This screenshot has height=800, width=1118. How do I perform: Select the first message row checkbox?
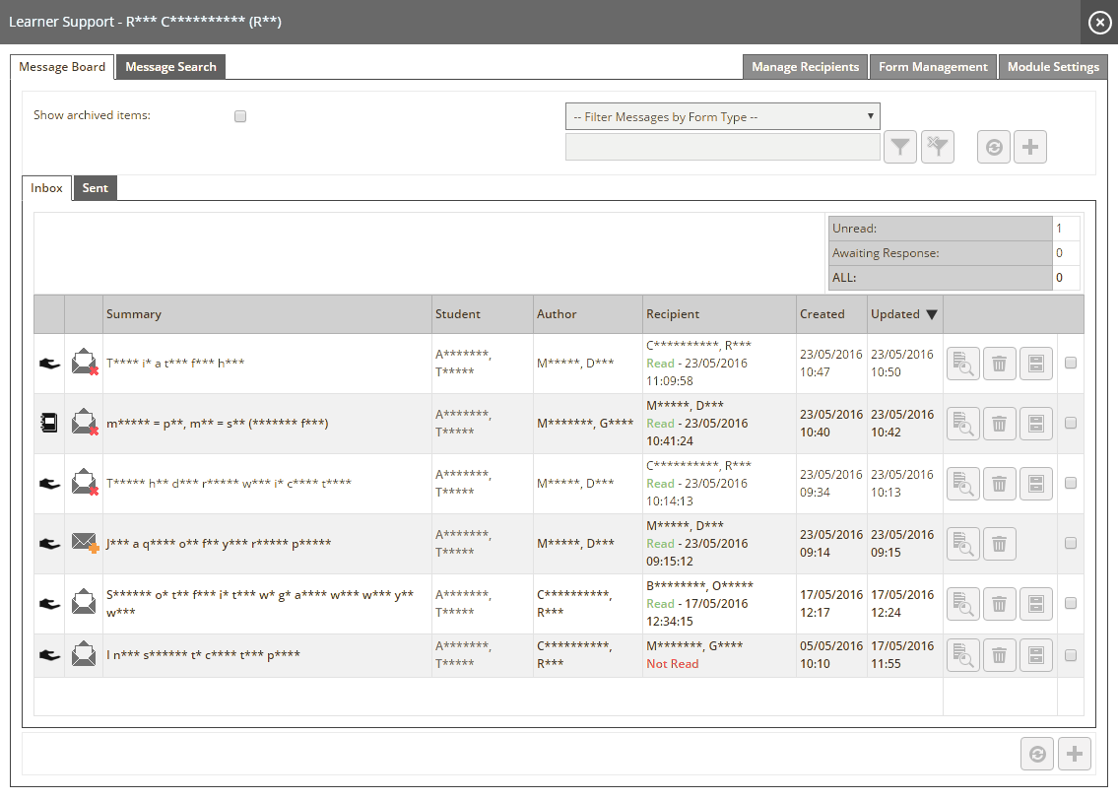[x=1071, y=364]
